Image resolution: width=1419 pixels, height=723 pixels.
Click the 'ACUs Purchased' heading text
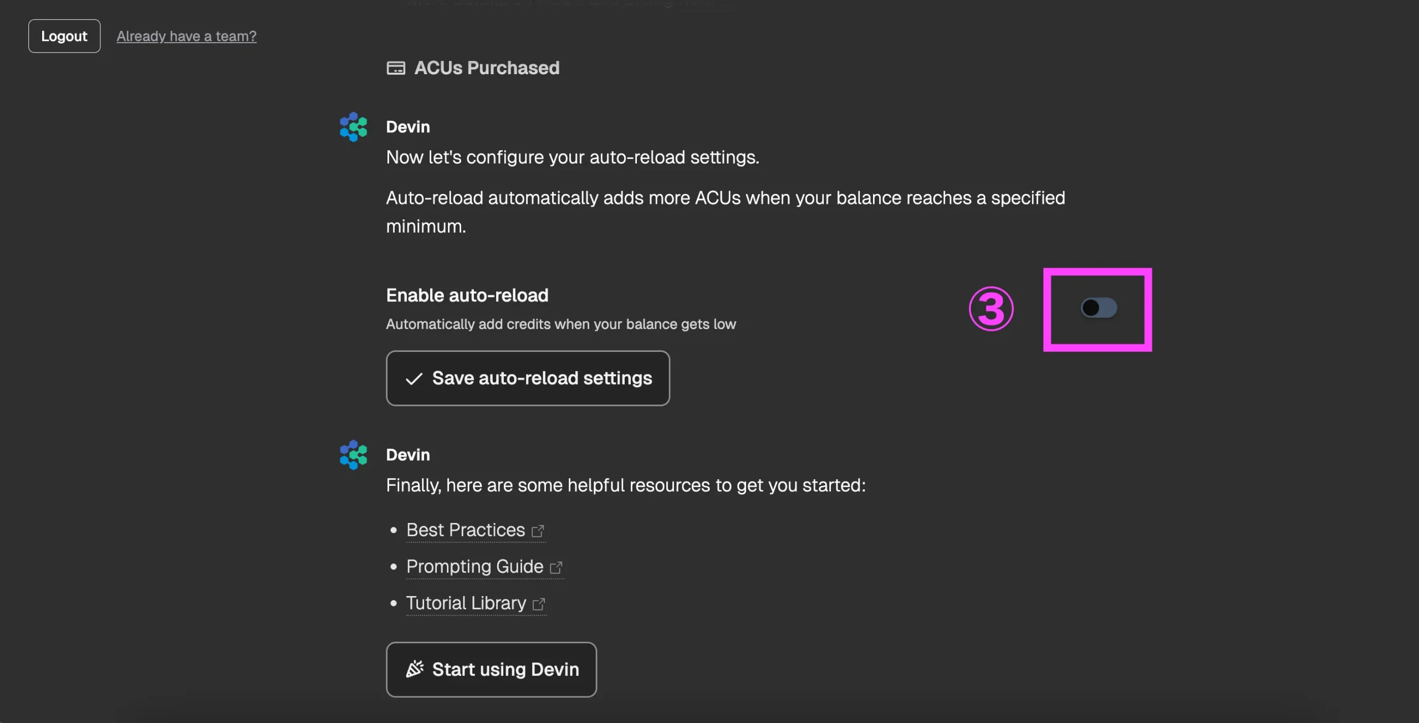tap(487, 68)
